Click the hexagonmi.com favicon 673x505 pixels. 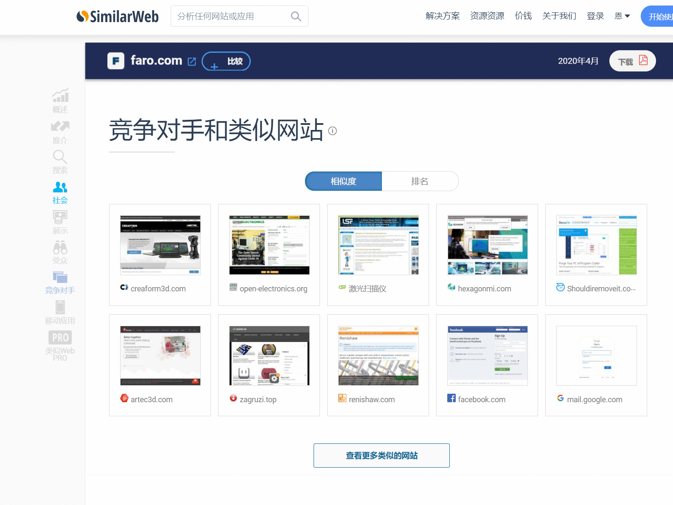coord(451,287)
